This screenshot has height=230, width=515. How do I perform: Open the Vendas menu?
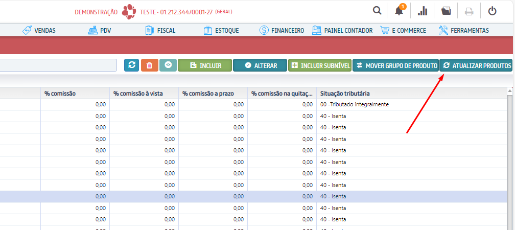pyautogui.click(x=39, y=31)
